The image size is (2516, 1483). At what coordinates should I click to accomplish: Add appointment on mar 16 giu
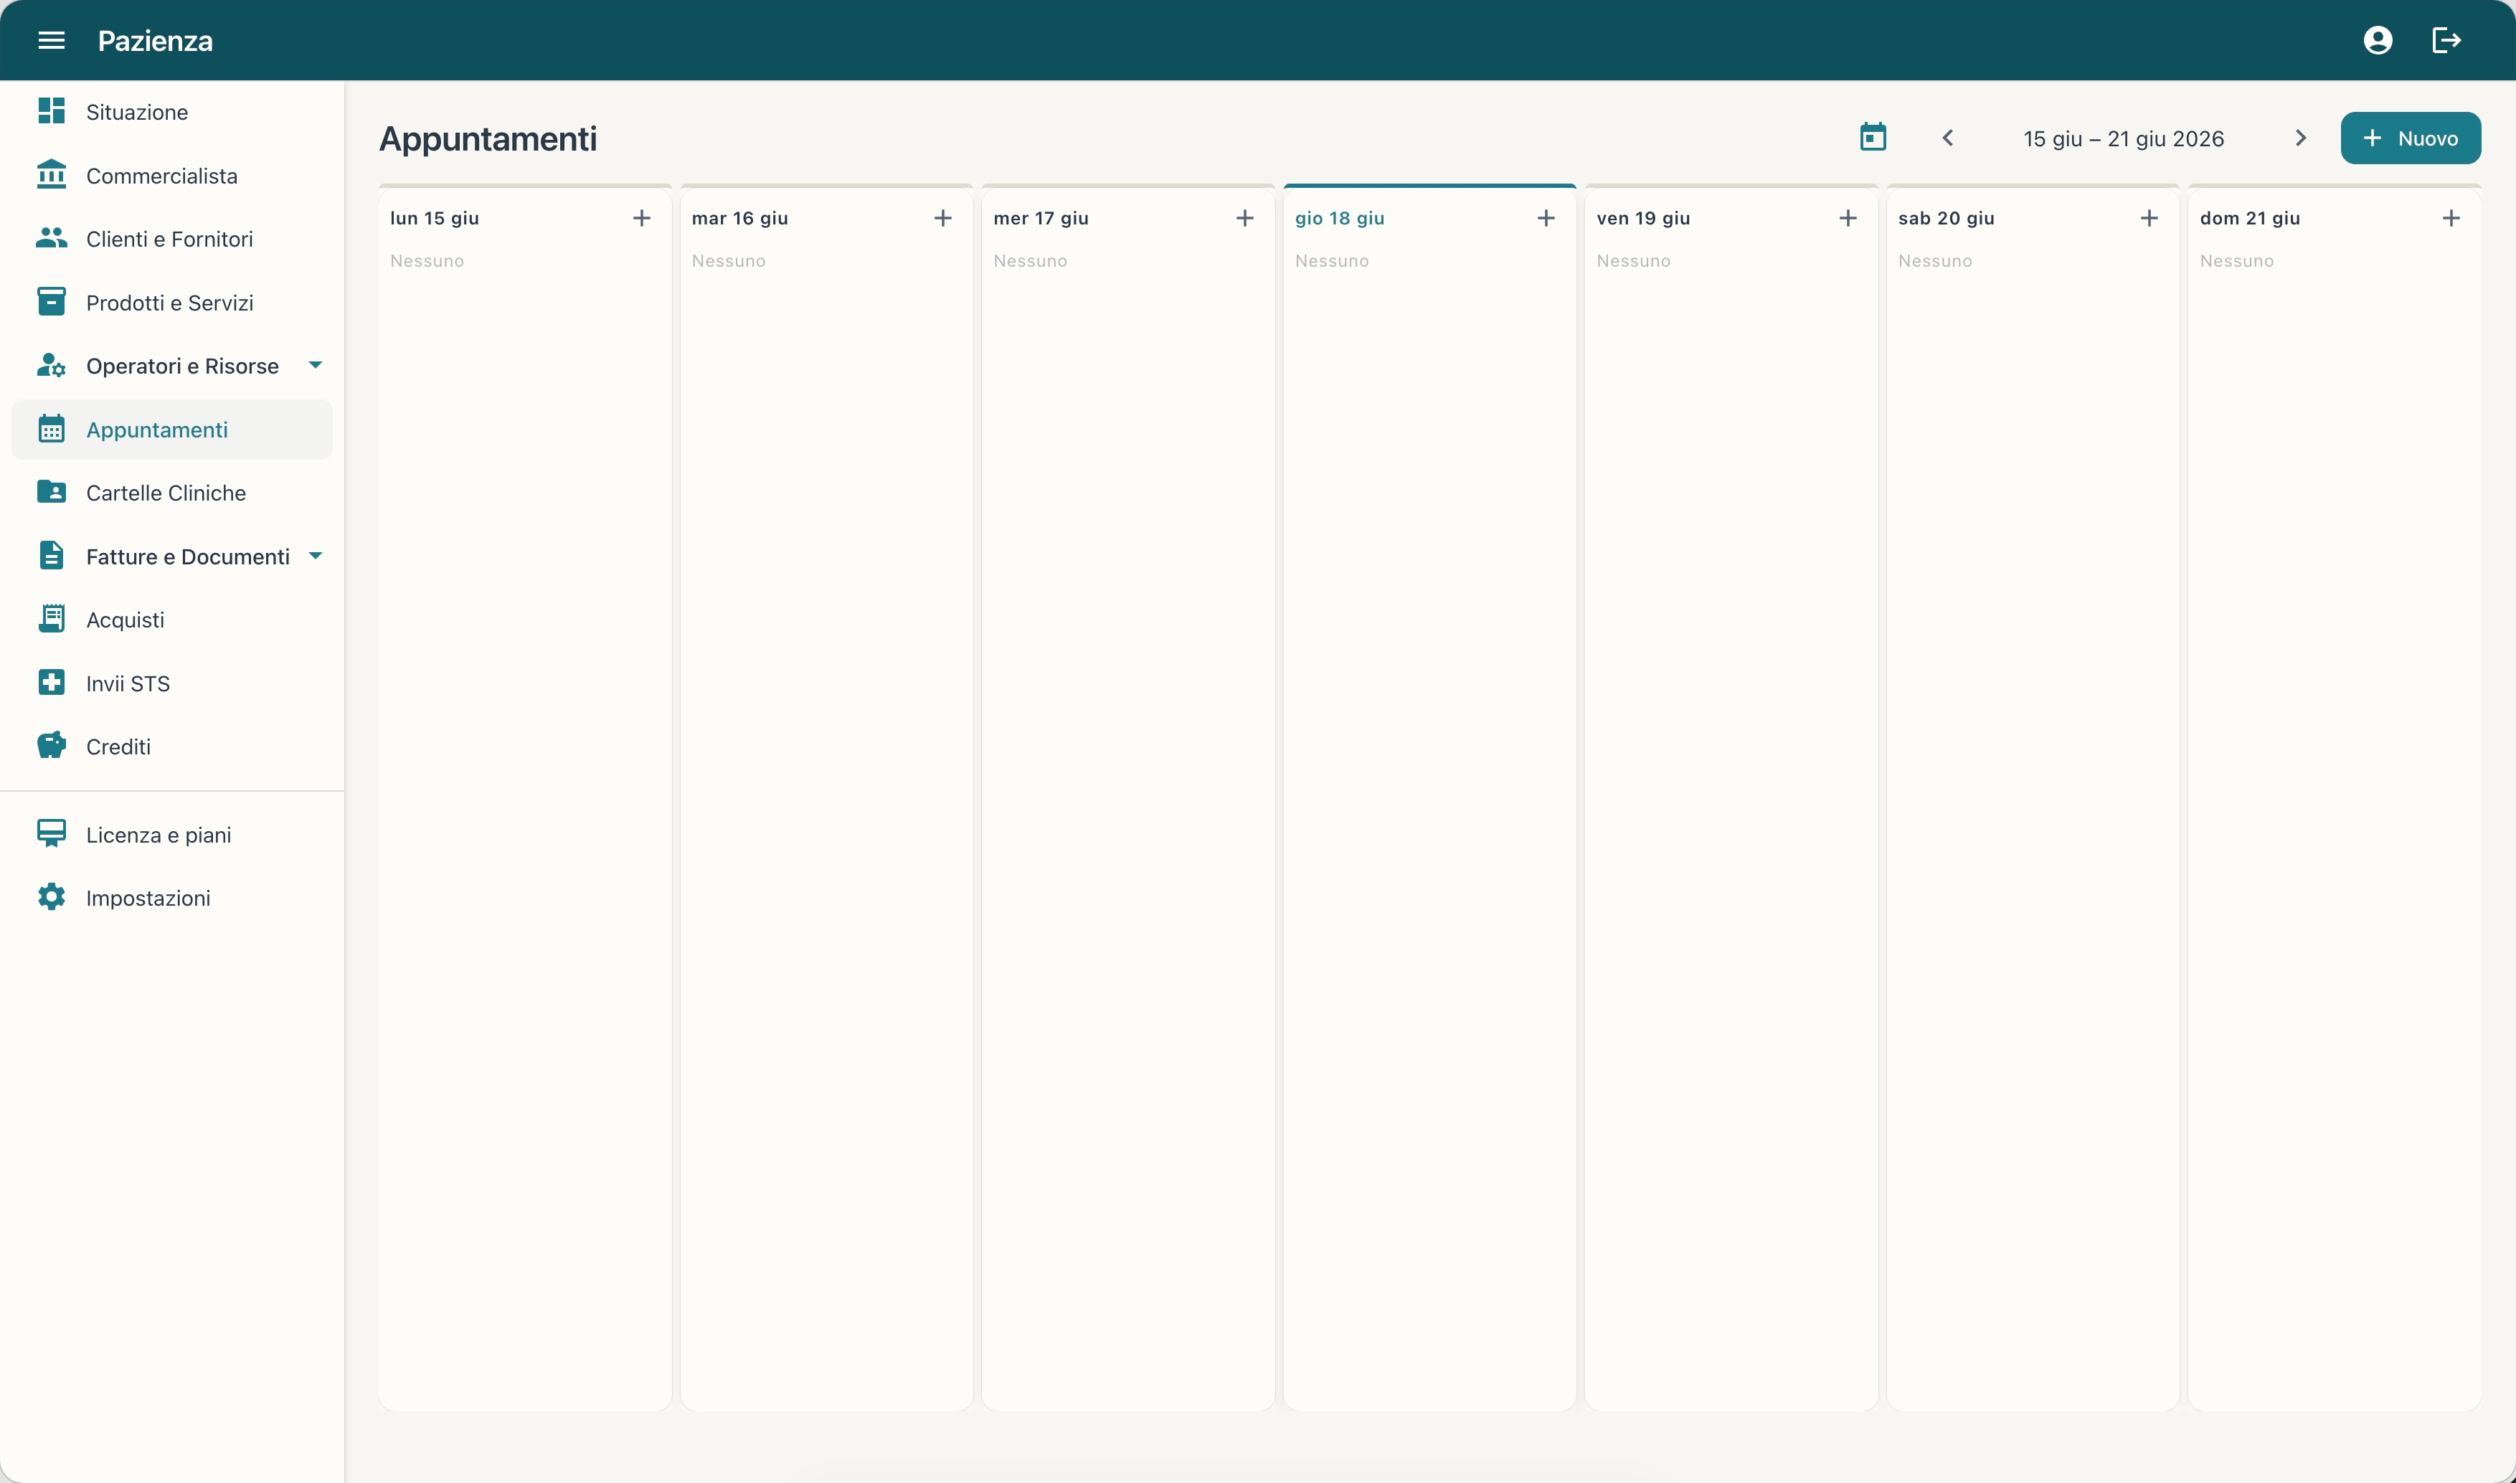pos(942,218)
